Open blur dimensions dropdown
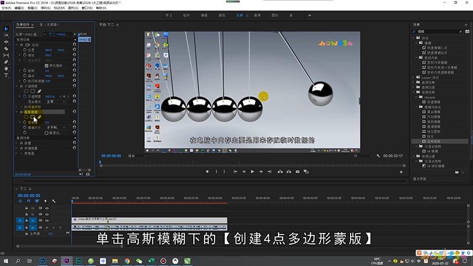The width and height of the screenshot is (473, 266). 56,128
